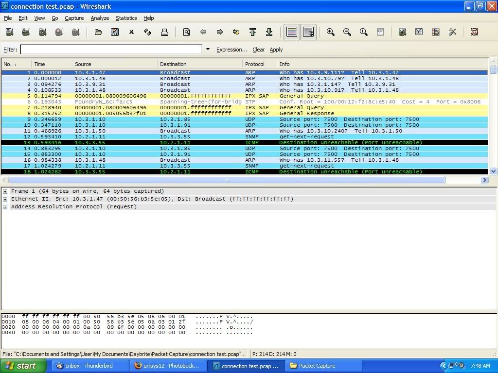Edit display filters toolbar icon

click(419, 32)
